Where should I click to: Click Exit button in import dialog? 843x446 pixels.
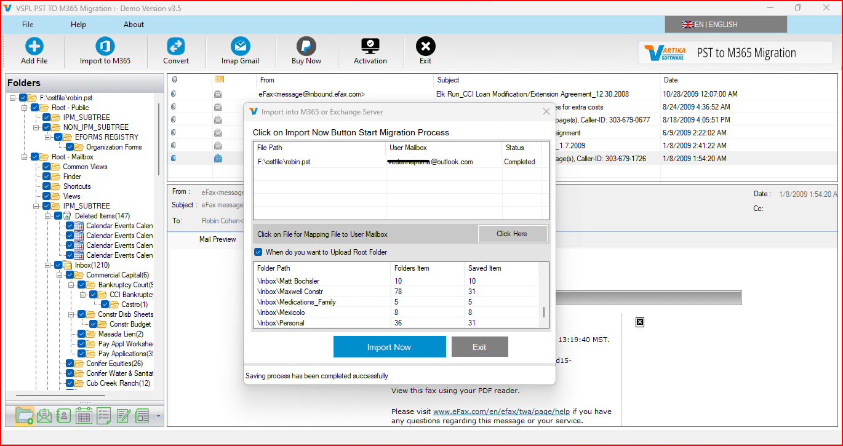[x=480, y=347]
